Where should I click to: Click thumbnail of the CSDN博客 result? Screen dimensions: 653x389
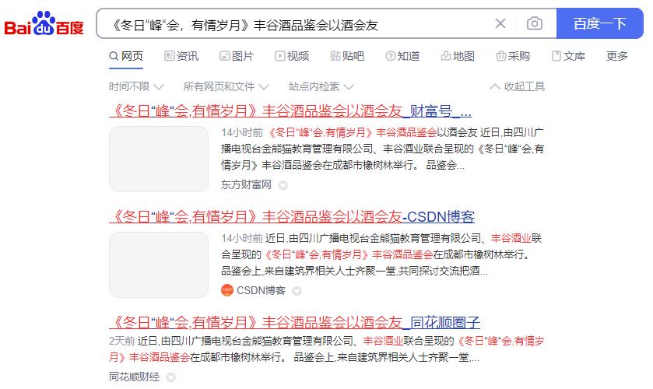pyautogui.click(x=159, y=265)
